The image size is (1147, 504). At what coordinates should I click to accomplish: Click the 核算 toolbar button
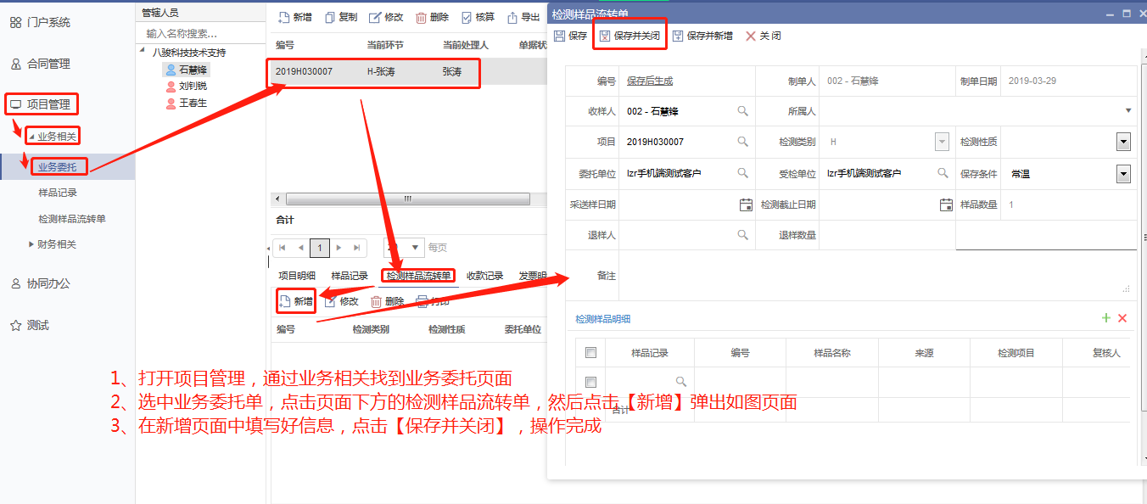click(478, 17)
